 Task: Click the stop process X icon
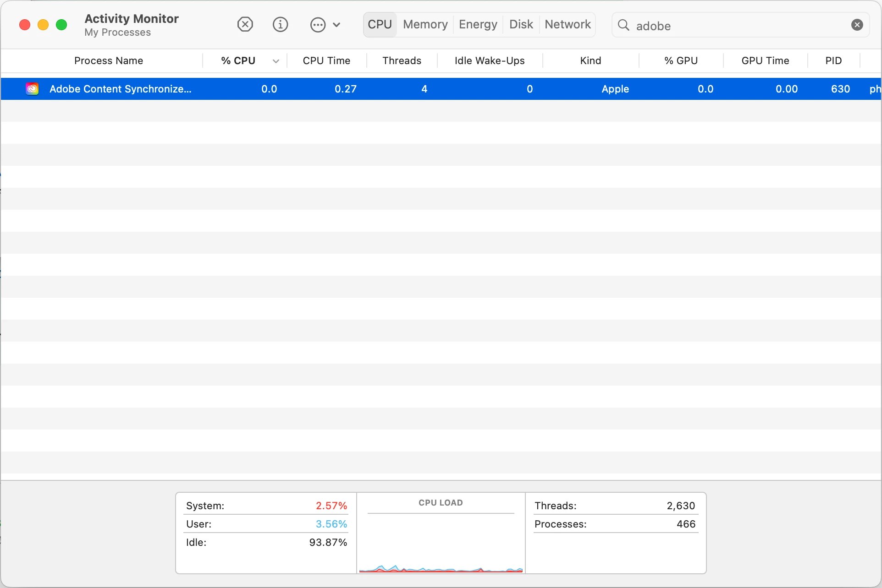(x=245, y=24)
